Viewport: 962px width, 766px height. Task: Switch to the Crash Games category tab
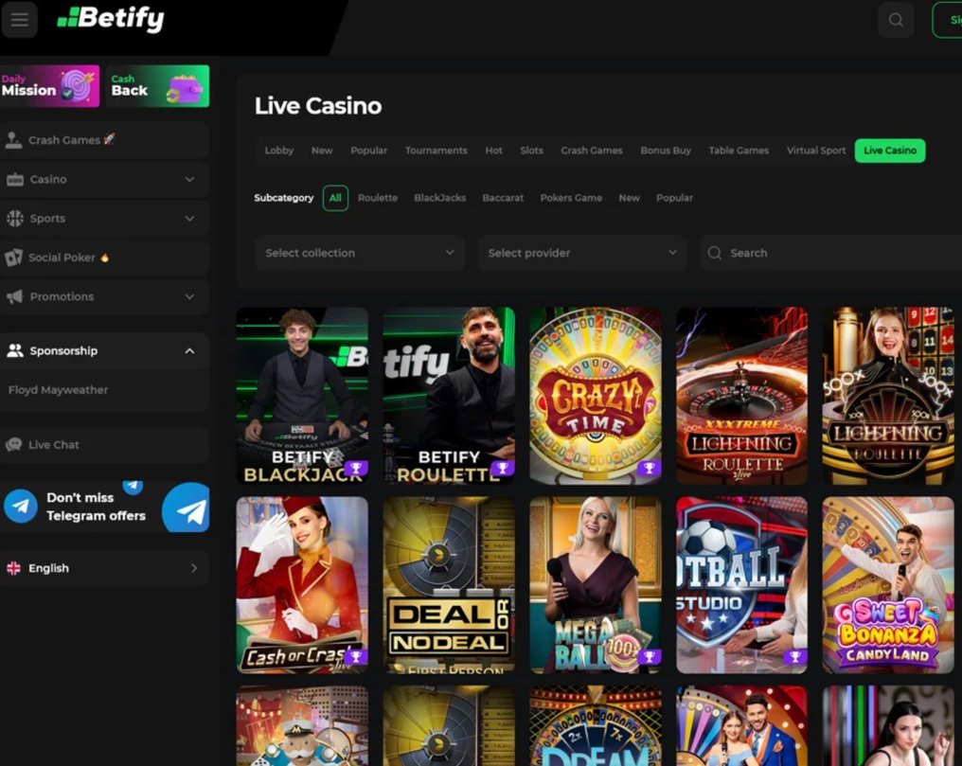tap(592, 151)
